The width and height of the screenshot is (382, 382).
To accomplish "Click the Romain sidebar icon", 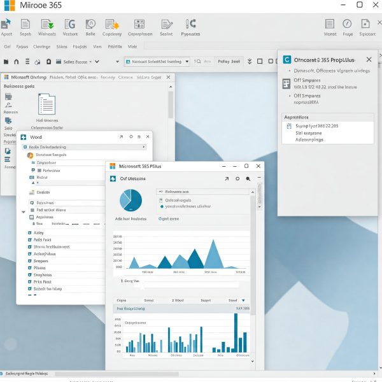I will 8,105.
